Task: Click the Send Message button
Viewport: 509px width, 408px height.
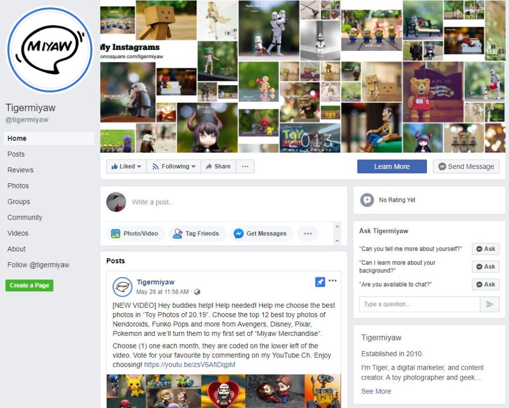Action: click(466, 166)
